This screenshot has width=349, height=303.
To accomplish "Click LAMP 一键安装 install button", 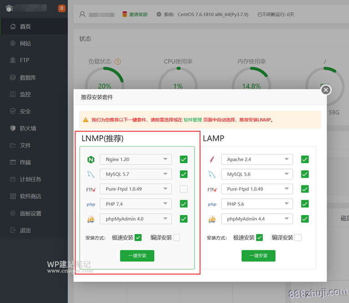I will point(258,256).
